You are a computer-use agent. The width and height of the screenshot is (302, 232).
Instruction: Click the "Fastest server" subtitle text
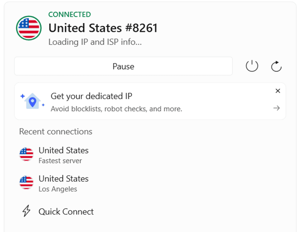tap(60, 161)
